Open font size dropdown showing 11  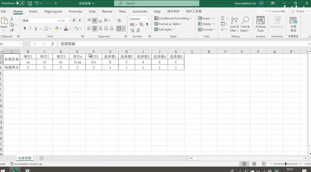click(70, 20)
